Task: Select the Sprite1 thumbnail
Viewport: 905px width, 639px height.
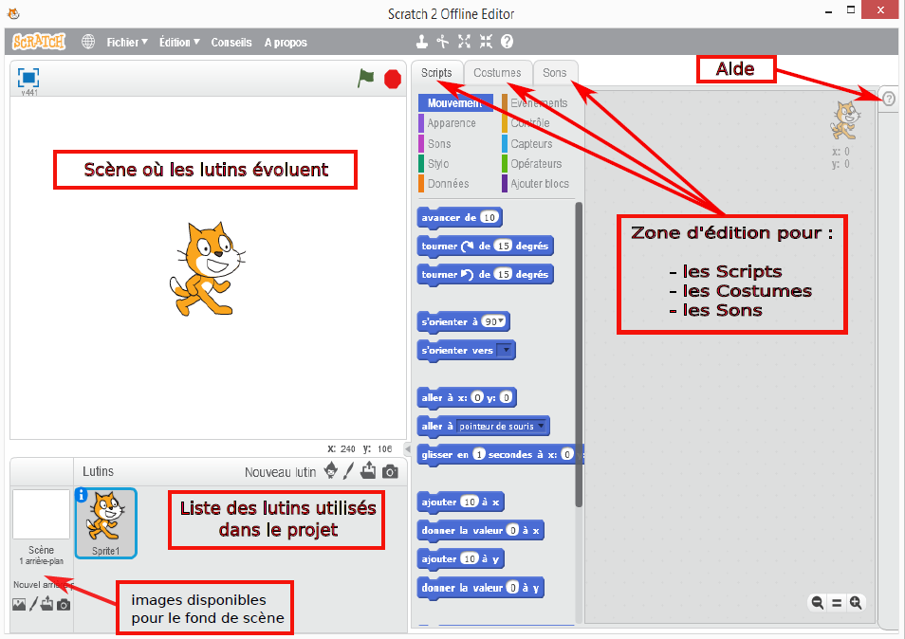Action: pyautogui.click(x=105, y=523)
